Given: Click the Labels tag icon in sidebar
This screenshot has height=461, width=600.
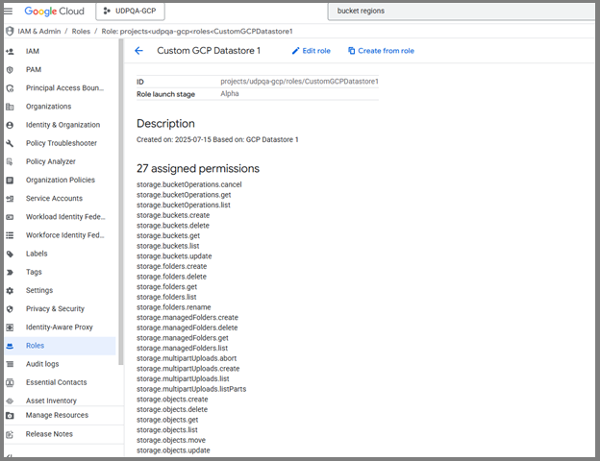Looking at the screenshot, I should pos(10,254).
